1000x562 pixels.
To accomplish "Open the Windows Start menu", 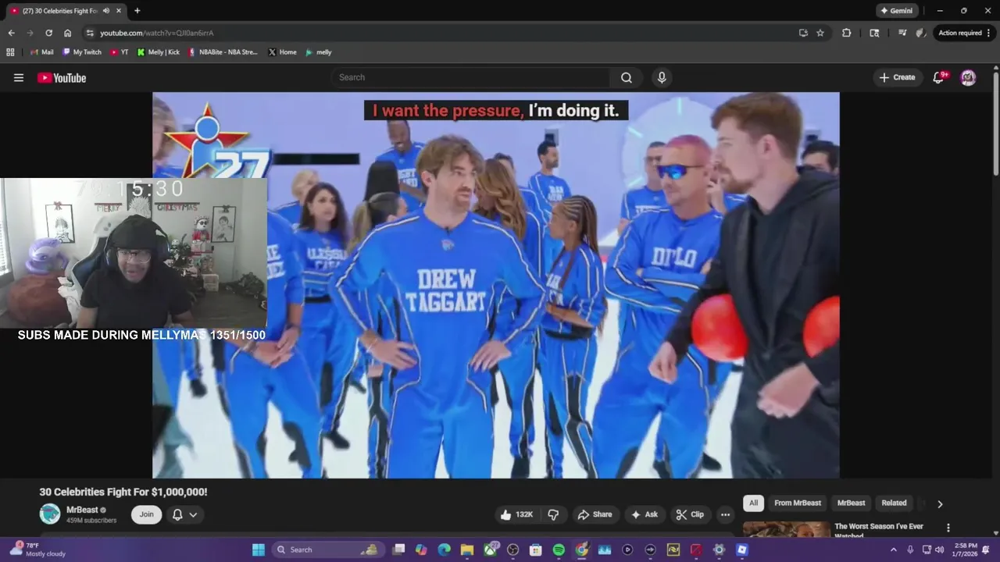I will [259, 550].
